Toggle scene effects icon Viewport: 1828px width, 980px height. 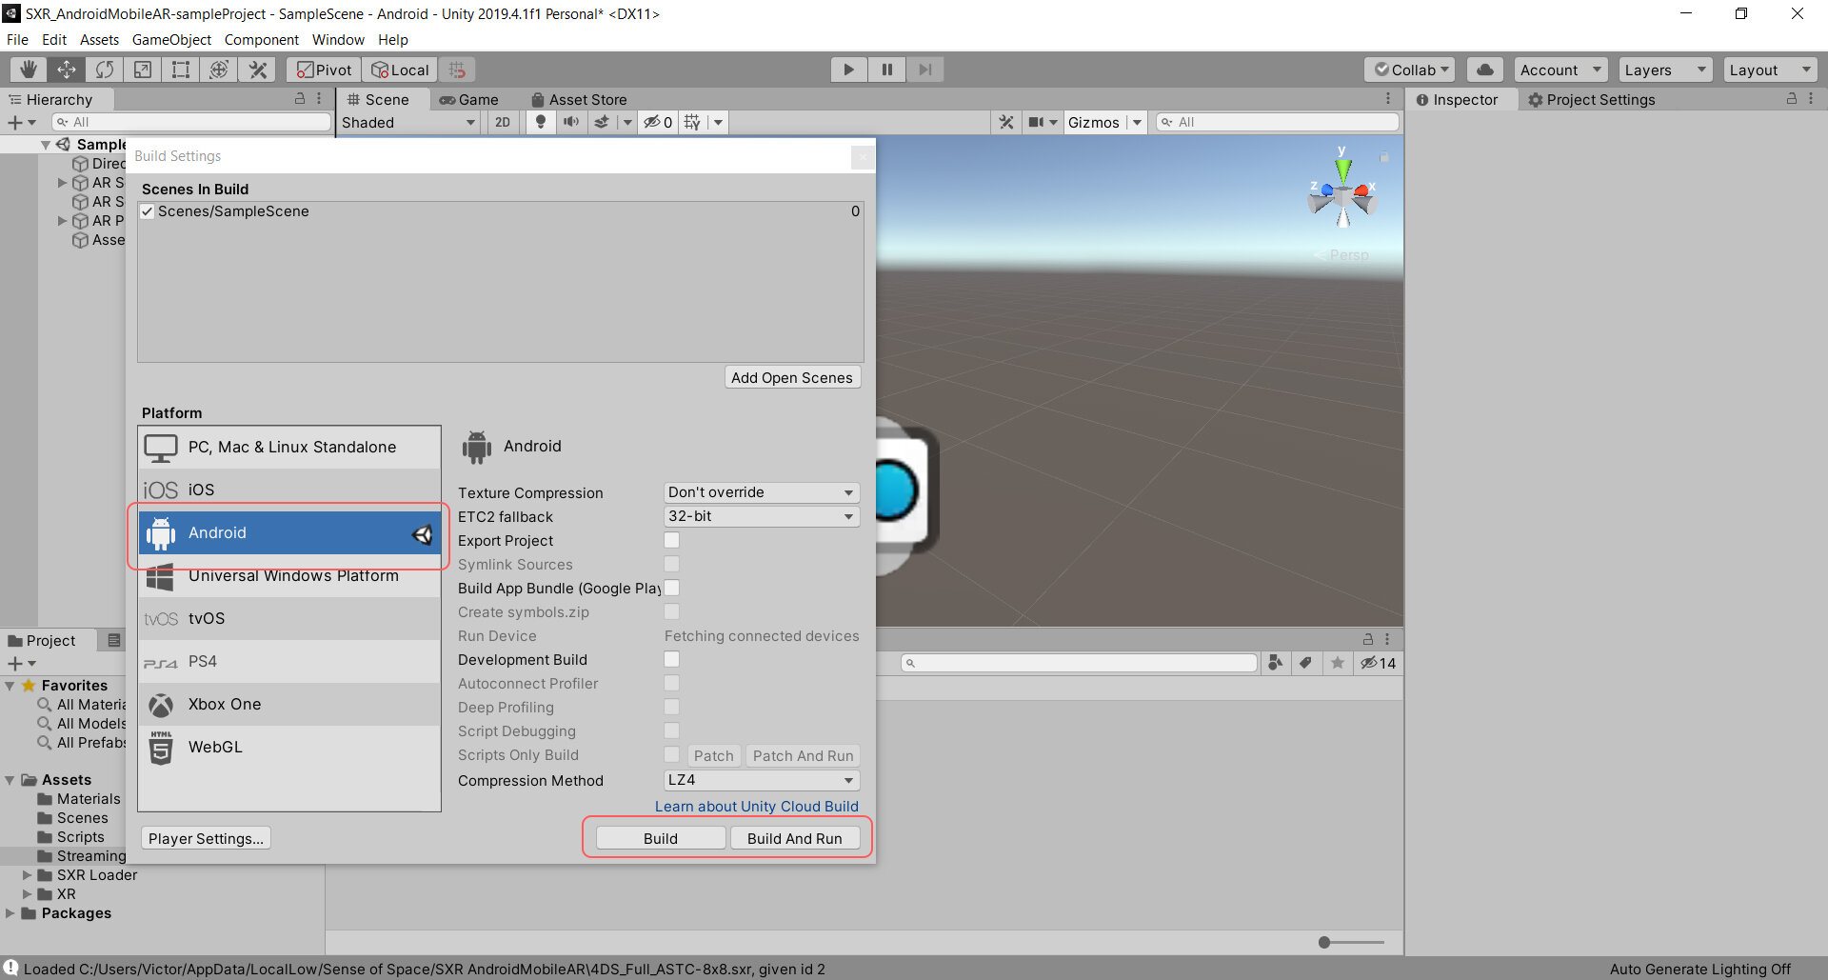click(x=602, y=122)
